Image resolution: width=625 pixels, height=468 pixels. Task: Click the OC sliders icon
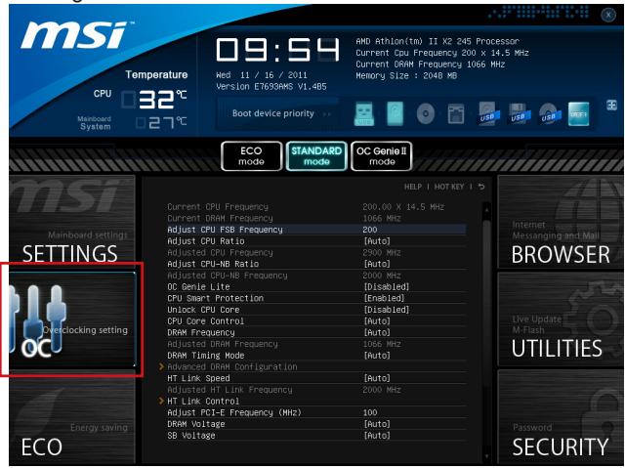36,319
